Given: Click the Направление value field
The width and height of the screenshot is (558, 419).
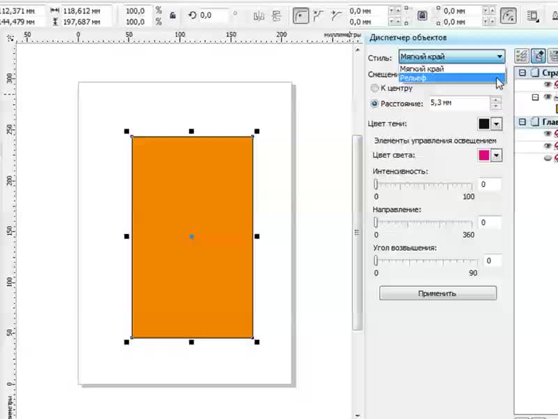Looking at the screenshot, I should click(490, 222).
